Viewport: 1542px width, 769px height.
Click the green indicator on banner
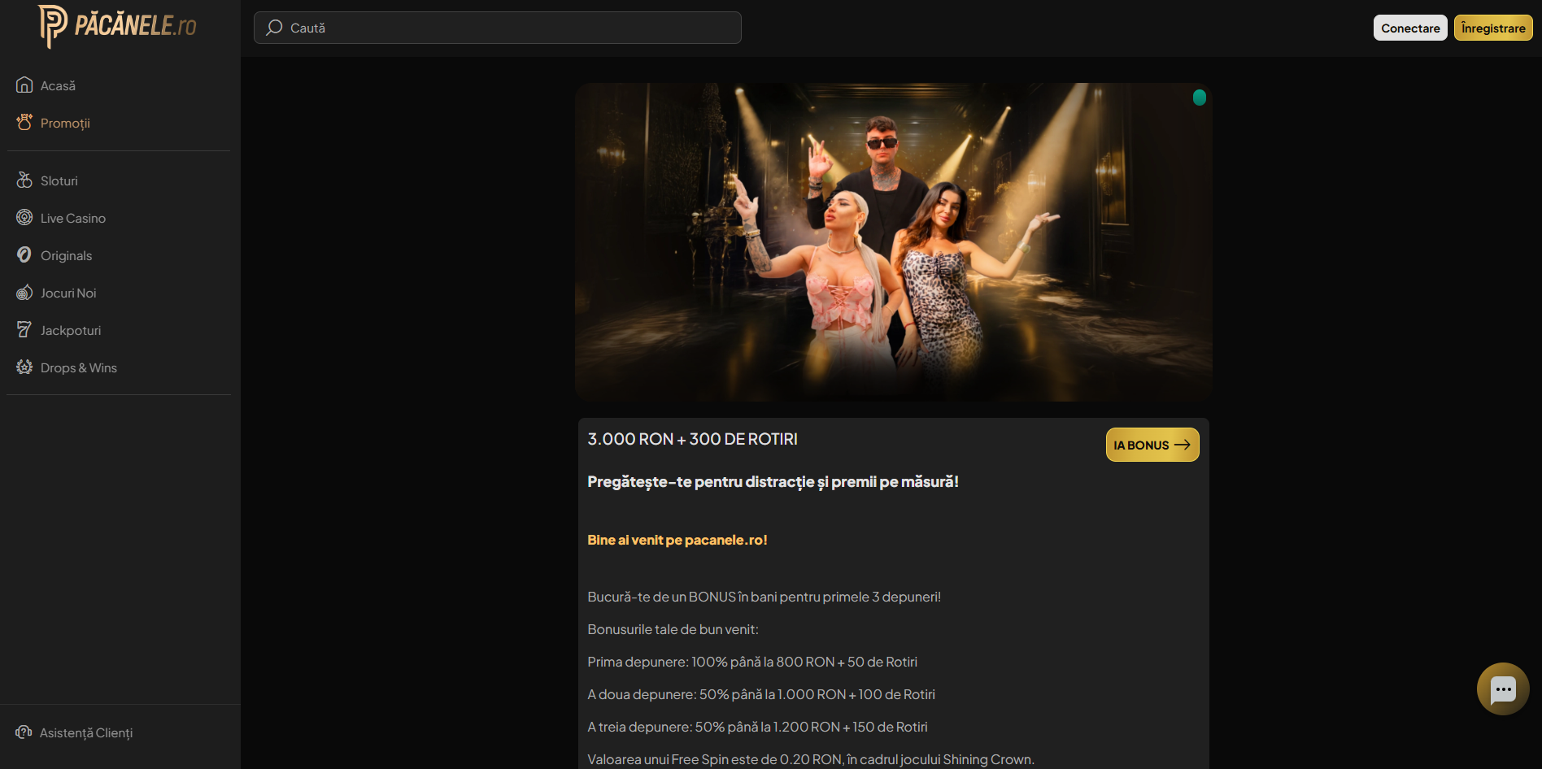[1199, 98]
